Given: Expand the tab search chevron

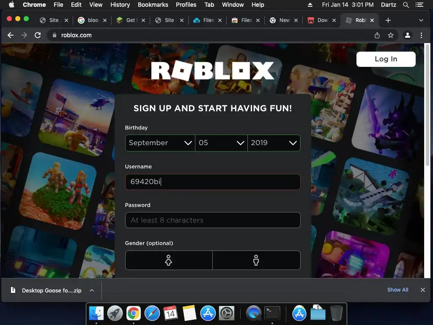Looking at the screenshot, I should tap(421, 20).
